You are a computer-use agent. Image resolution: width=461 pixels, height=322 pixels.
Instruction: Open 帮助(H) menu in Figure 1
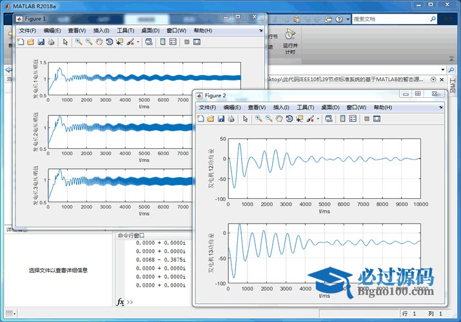coord(203,30)
